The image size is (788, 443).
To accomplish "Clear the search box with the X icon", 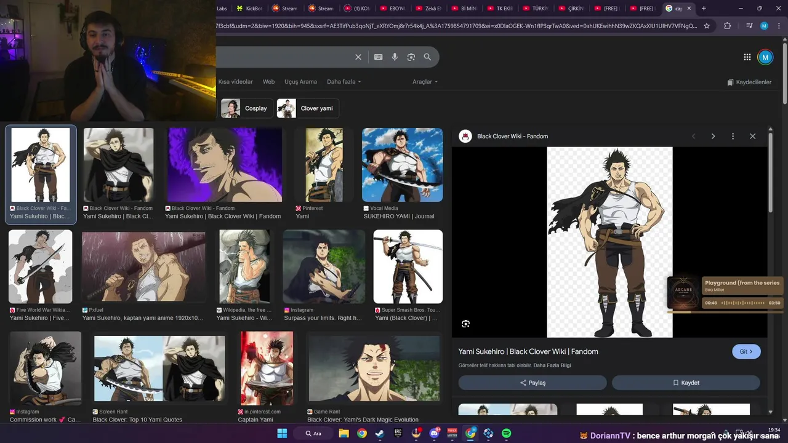I will coord(358,57).
